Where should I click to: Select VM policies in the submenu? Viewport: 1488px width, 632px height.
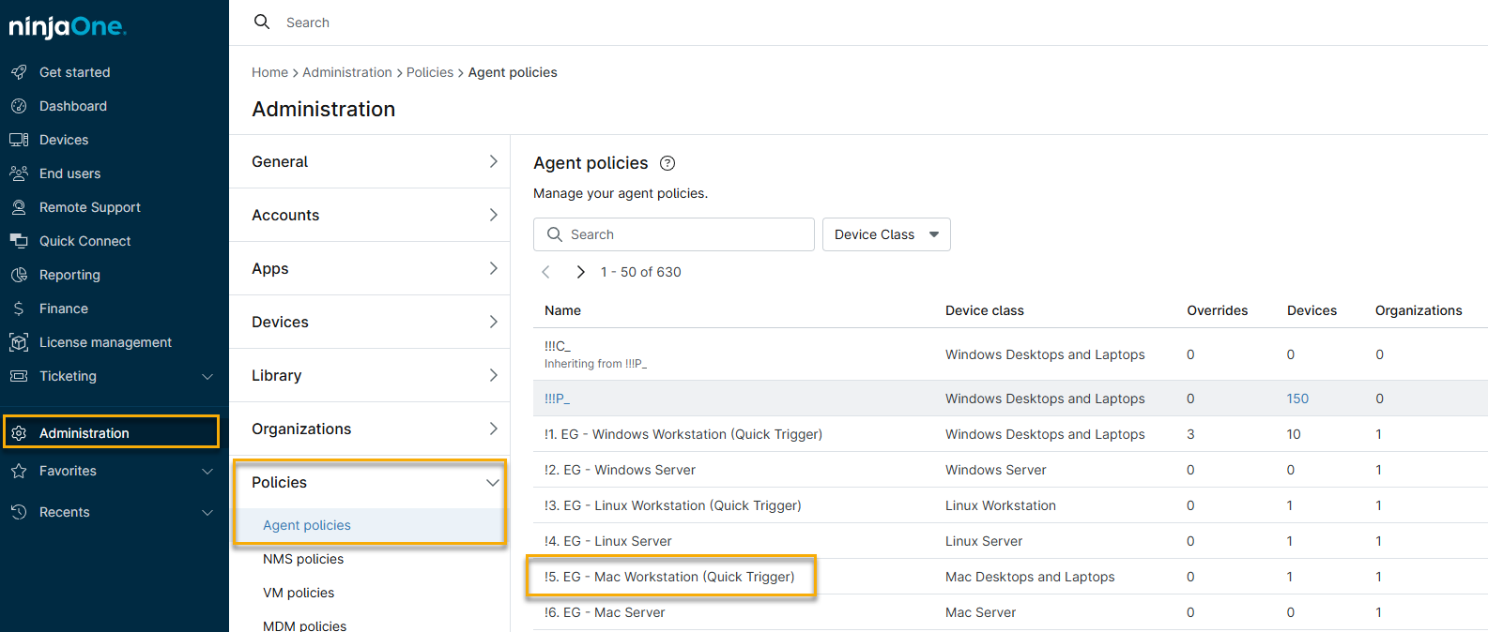coord(299,593)
